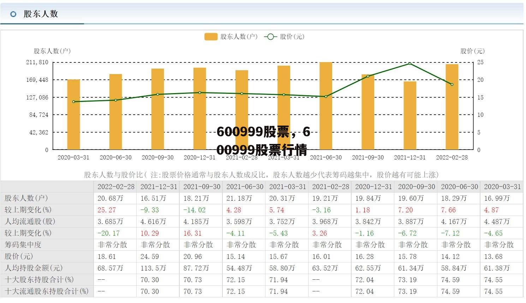Screen dimensions: 526x303
Task: Click the 2021-12-31 price peak point
Action: pos(410,63)
